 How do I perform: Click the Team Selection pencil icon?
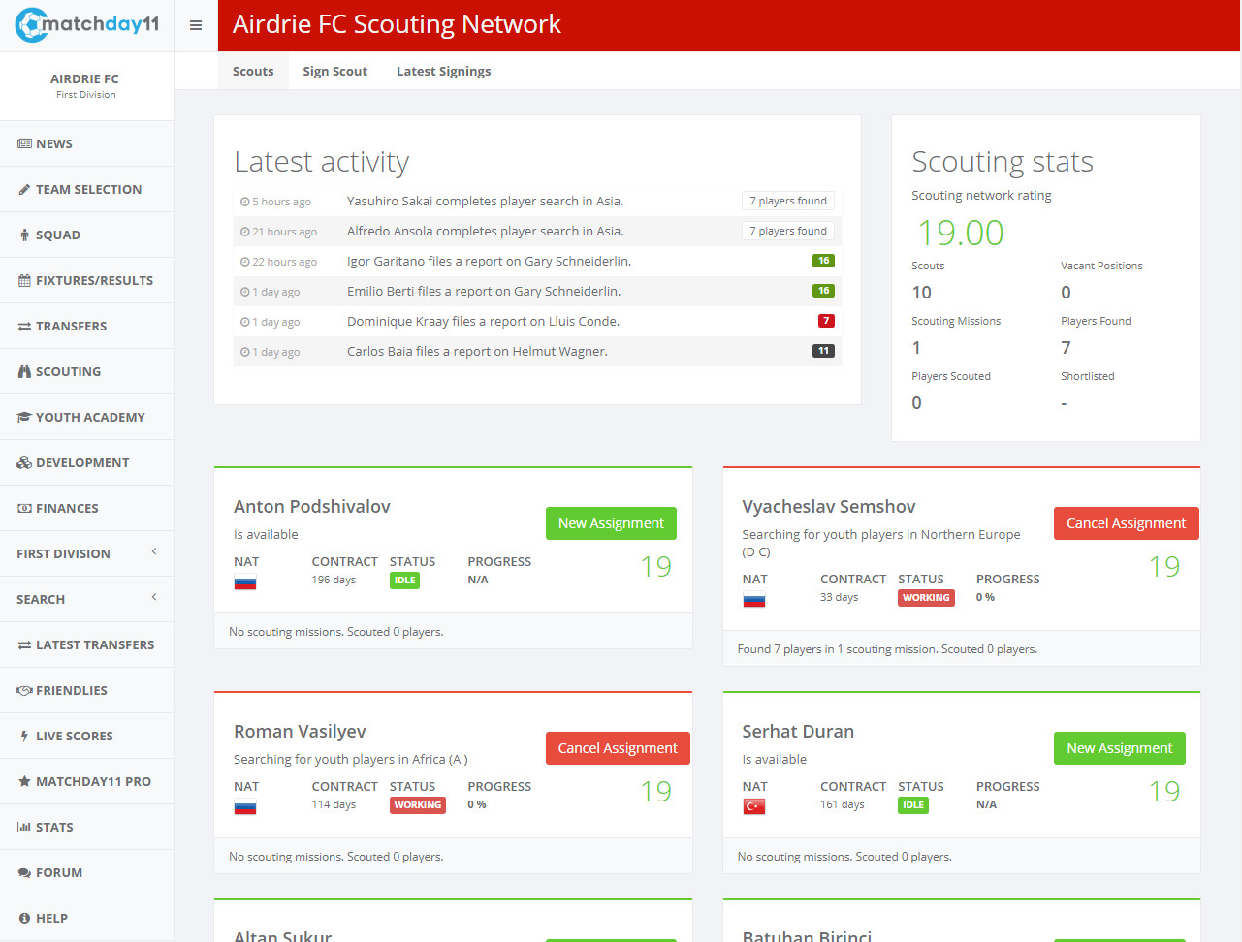(24, 189)
